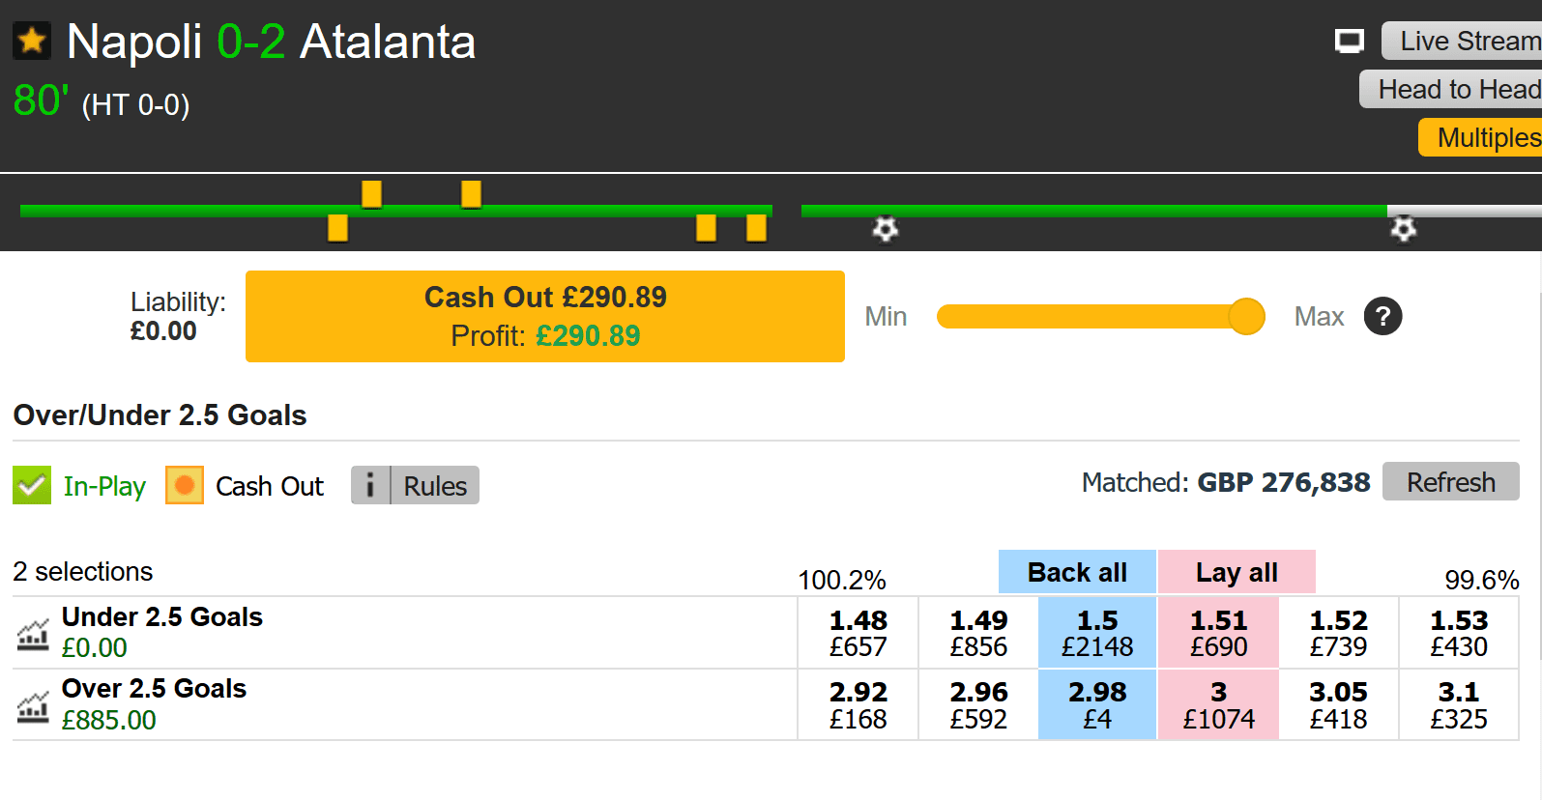Open the Over 2.5 Goals chart icon
Viewport: 1542px width, 800px height.
point(33,707)
